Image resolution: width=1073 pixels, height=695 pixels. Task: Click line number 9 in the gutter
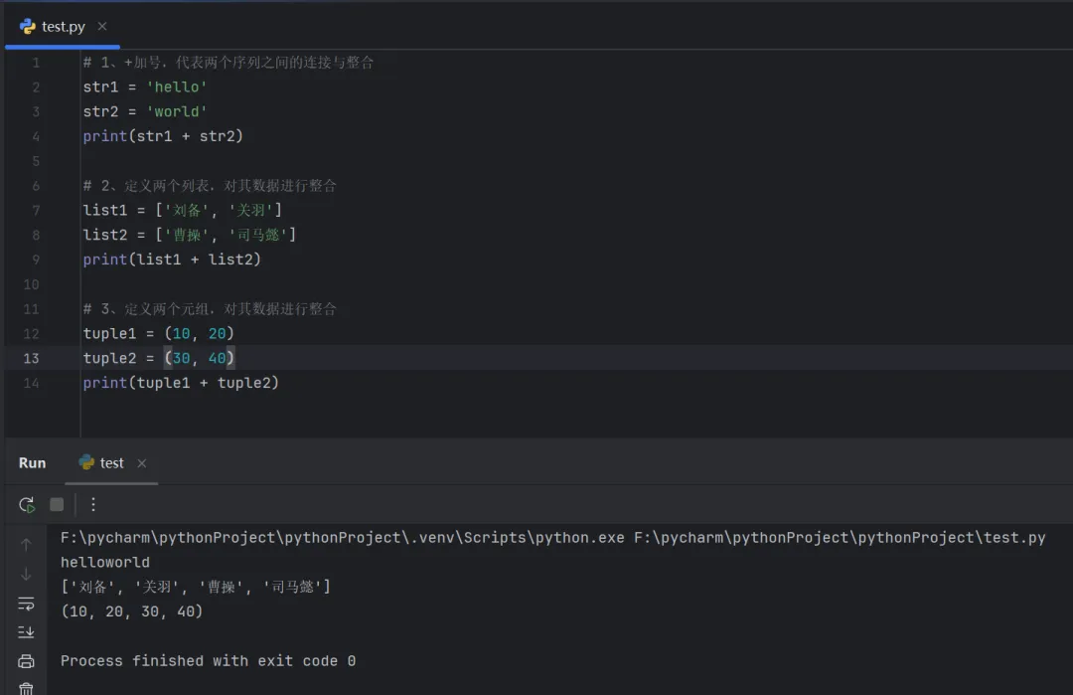click(x=36, y=260)
